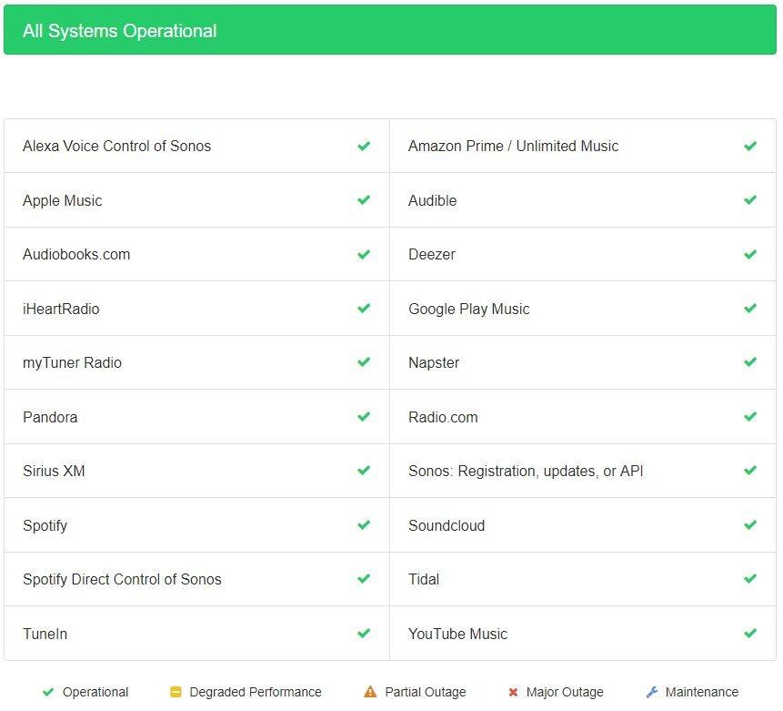Image resolution: width=783 pixels, height=711 pixels.
Task: Click the yellow Degraded Performance icon
Action: click(176, 692)
